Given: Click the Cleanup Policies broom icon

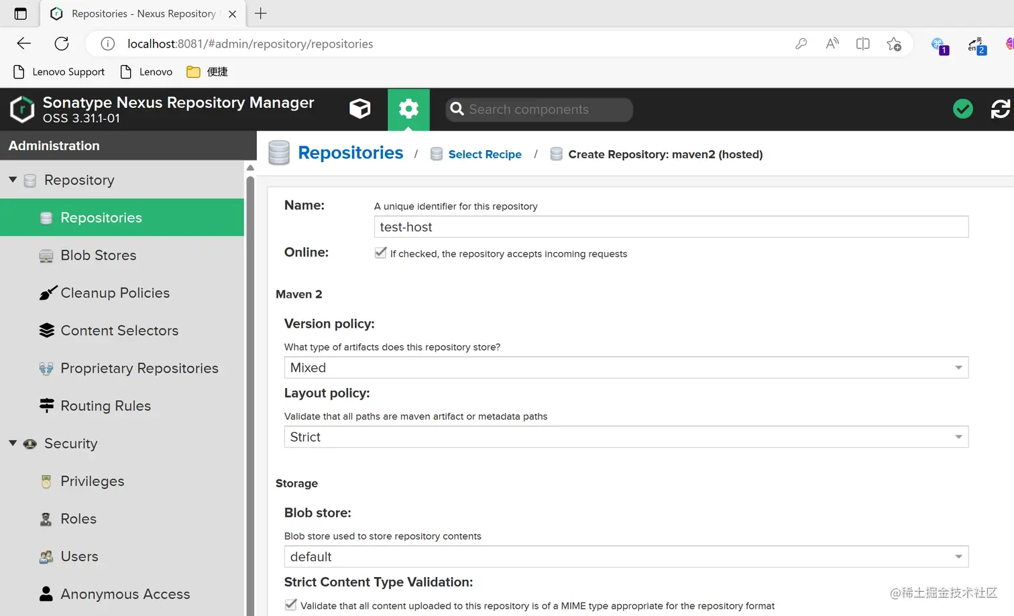Looking at the screenshot, I should (48, 293).
